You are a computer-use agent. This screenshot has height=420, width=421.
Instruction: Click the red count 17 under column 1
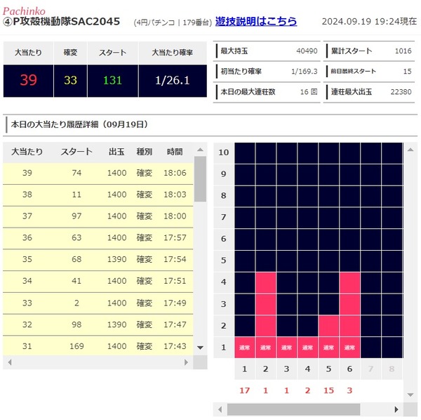pyautogui.click(x=245, y=391)
